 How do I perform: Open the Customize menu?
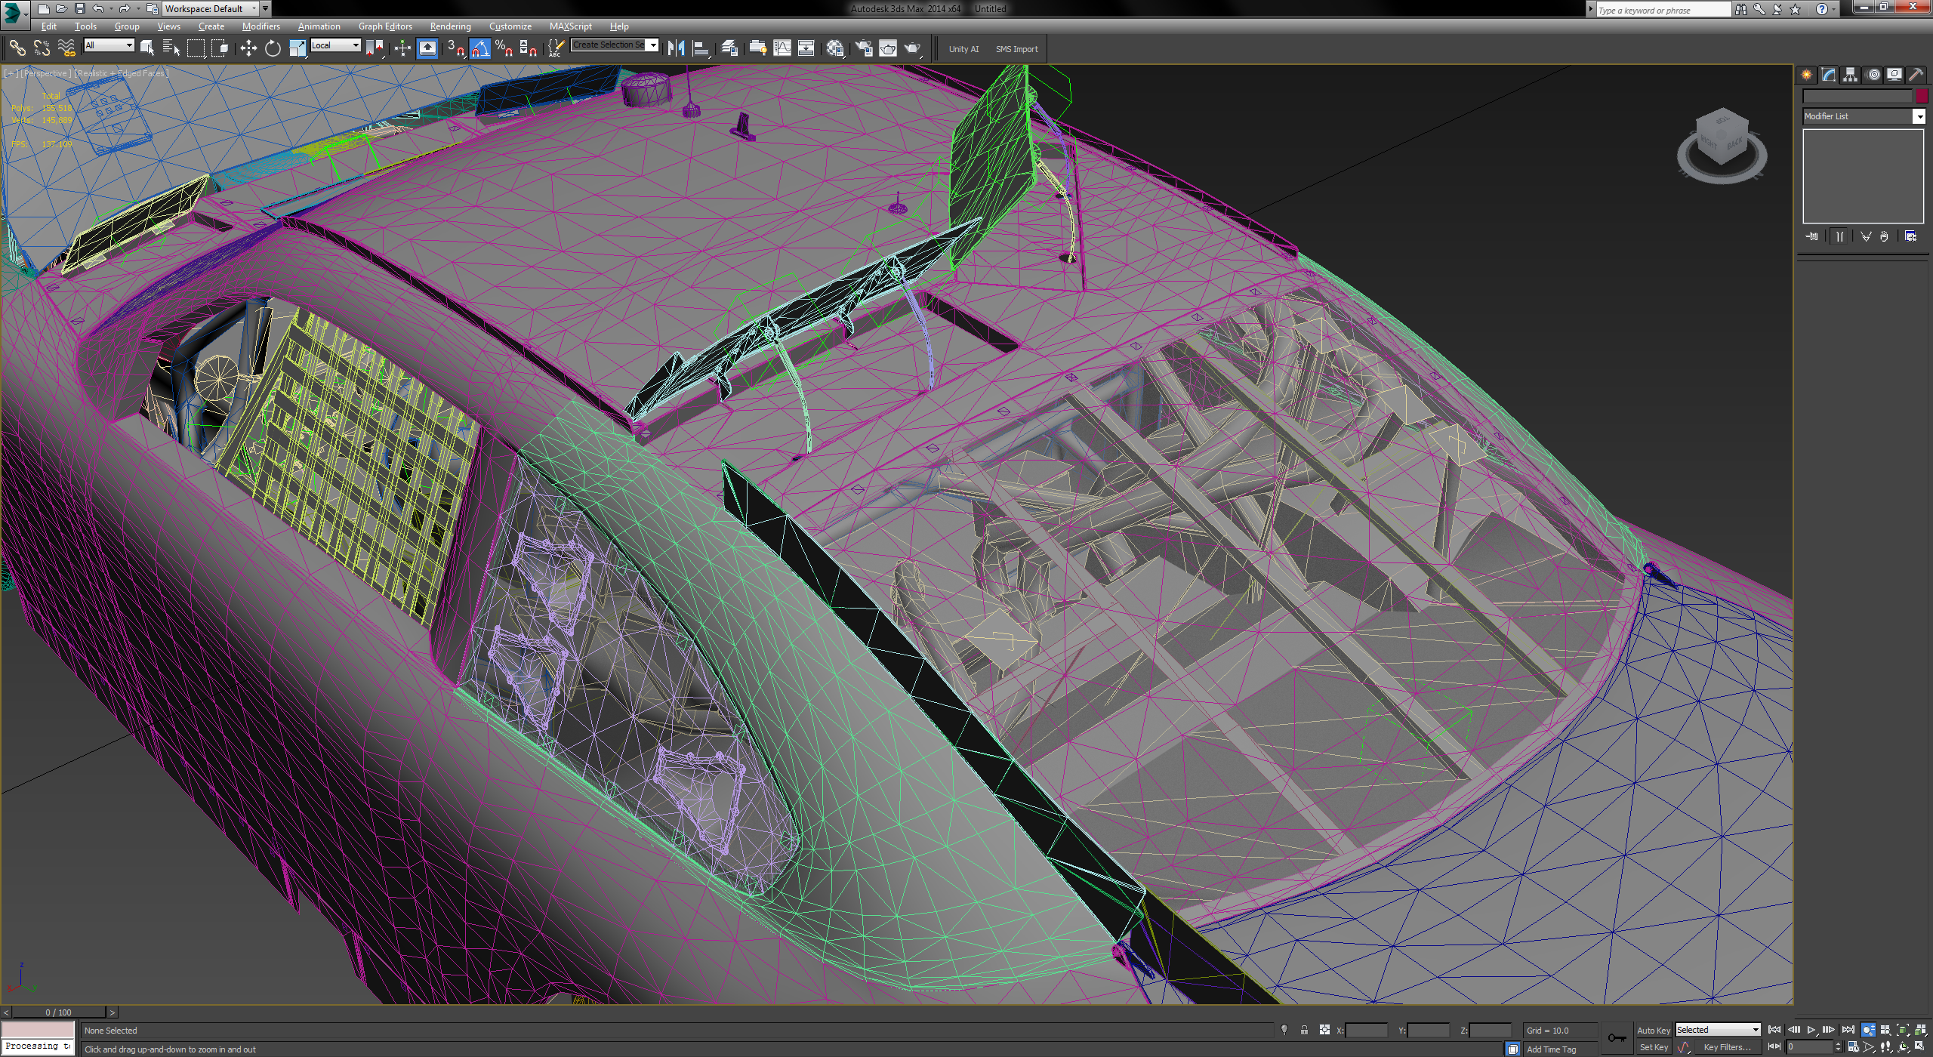(x=510, y=26)
